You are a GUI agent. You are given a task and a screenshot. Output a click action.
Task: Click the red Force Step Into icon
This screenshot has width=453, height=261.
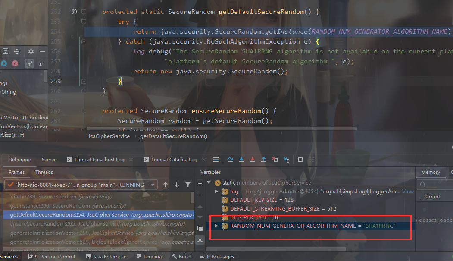(253, 160)
